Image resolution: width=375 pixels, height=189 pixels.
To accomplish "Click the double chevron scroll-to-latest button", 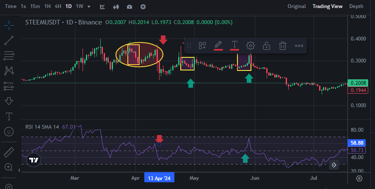I will coord(334,165).
